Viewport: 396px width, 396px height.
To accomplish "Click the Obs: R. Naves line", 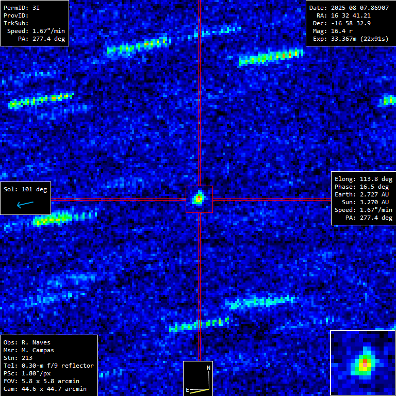I will coord(27,342).
